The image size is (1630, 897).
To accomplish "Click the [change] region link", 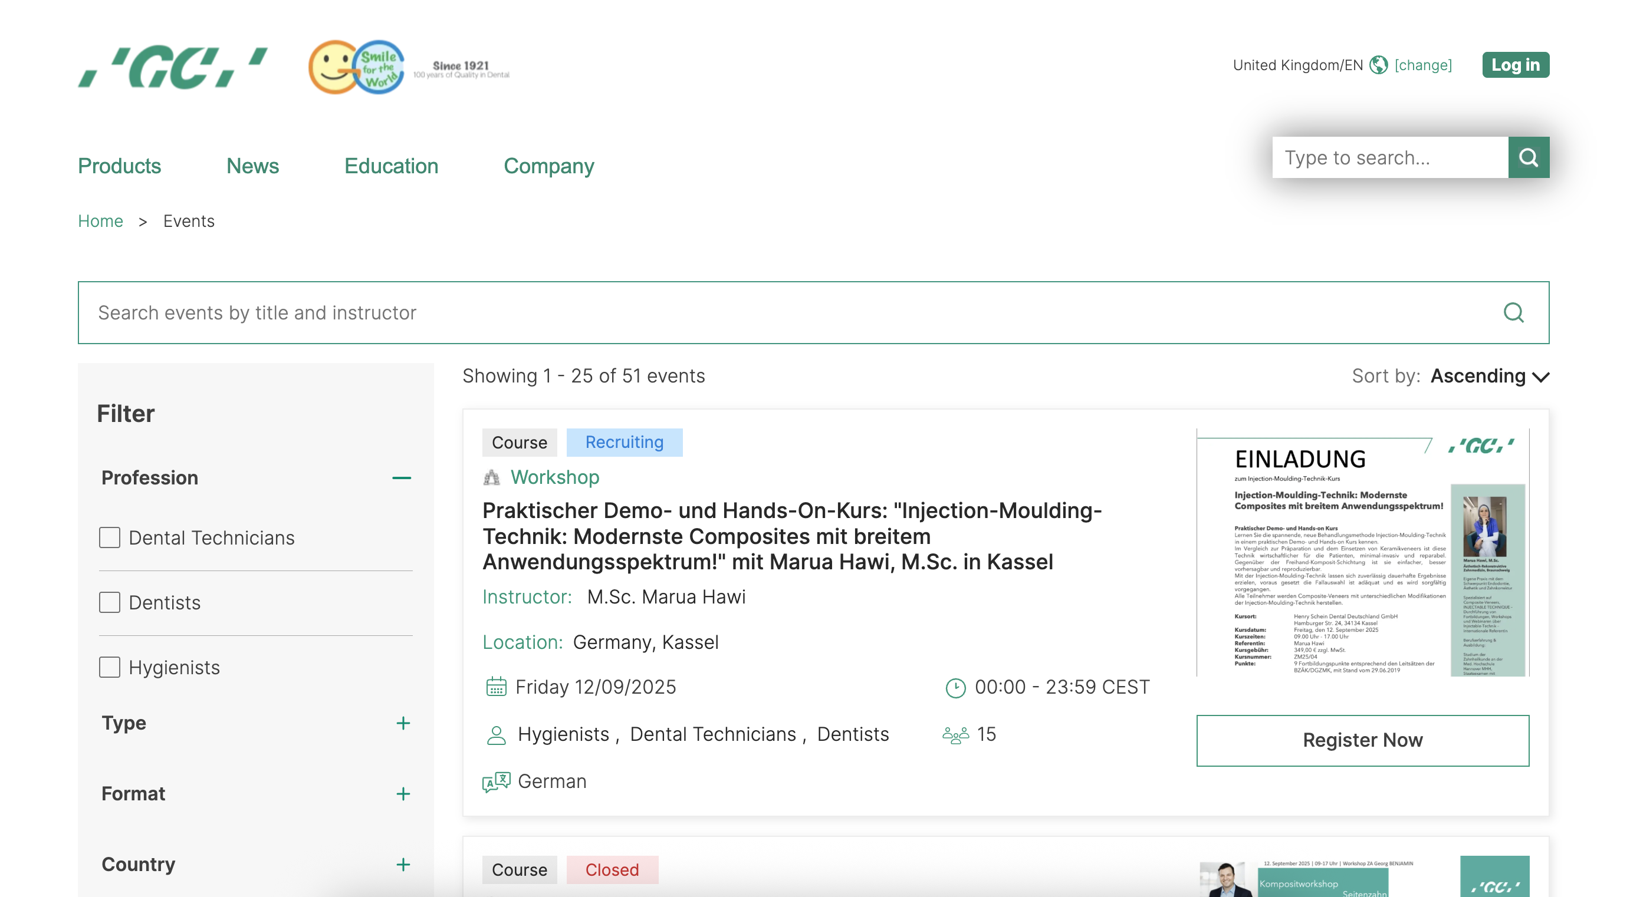I will coord(1422,65).
